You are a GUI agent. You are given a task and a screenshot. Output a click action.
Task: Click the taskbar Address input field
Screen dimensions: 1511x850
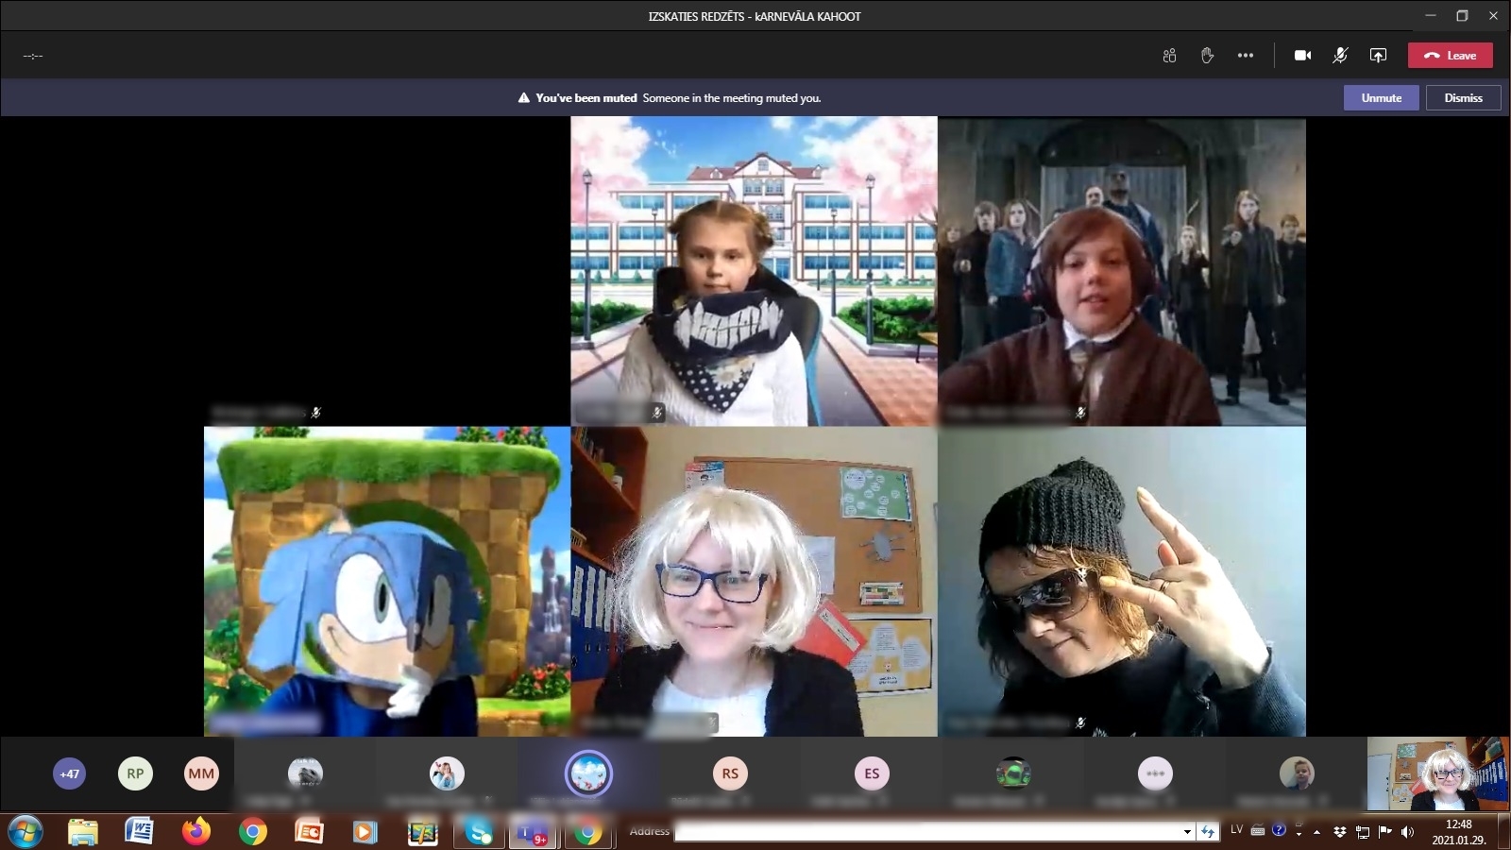[x=927, y=831]
